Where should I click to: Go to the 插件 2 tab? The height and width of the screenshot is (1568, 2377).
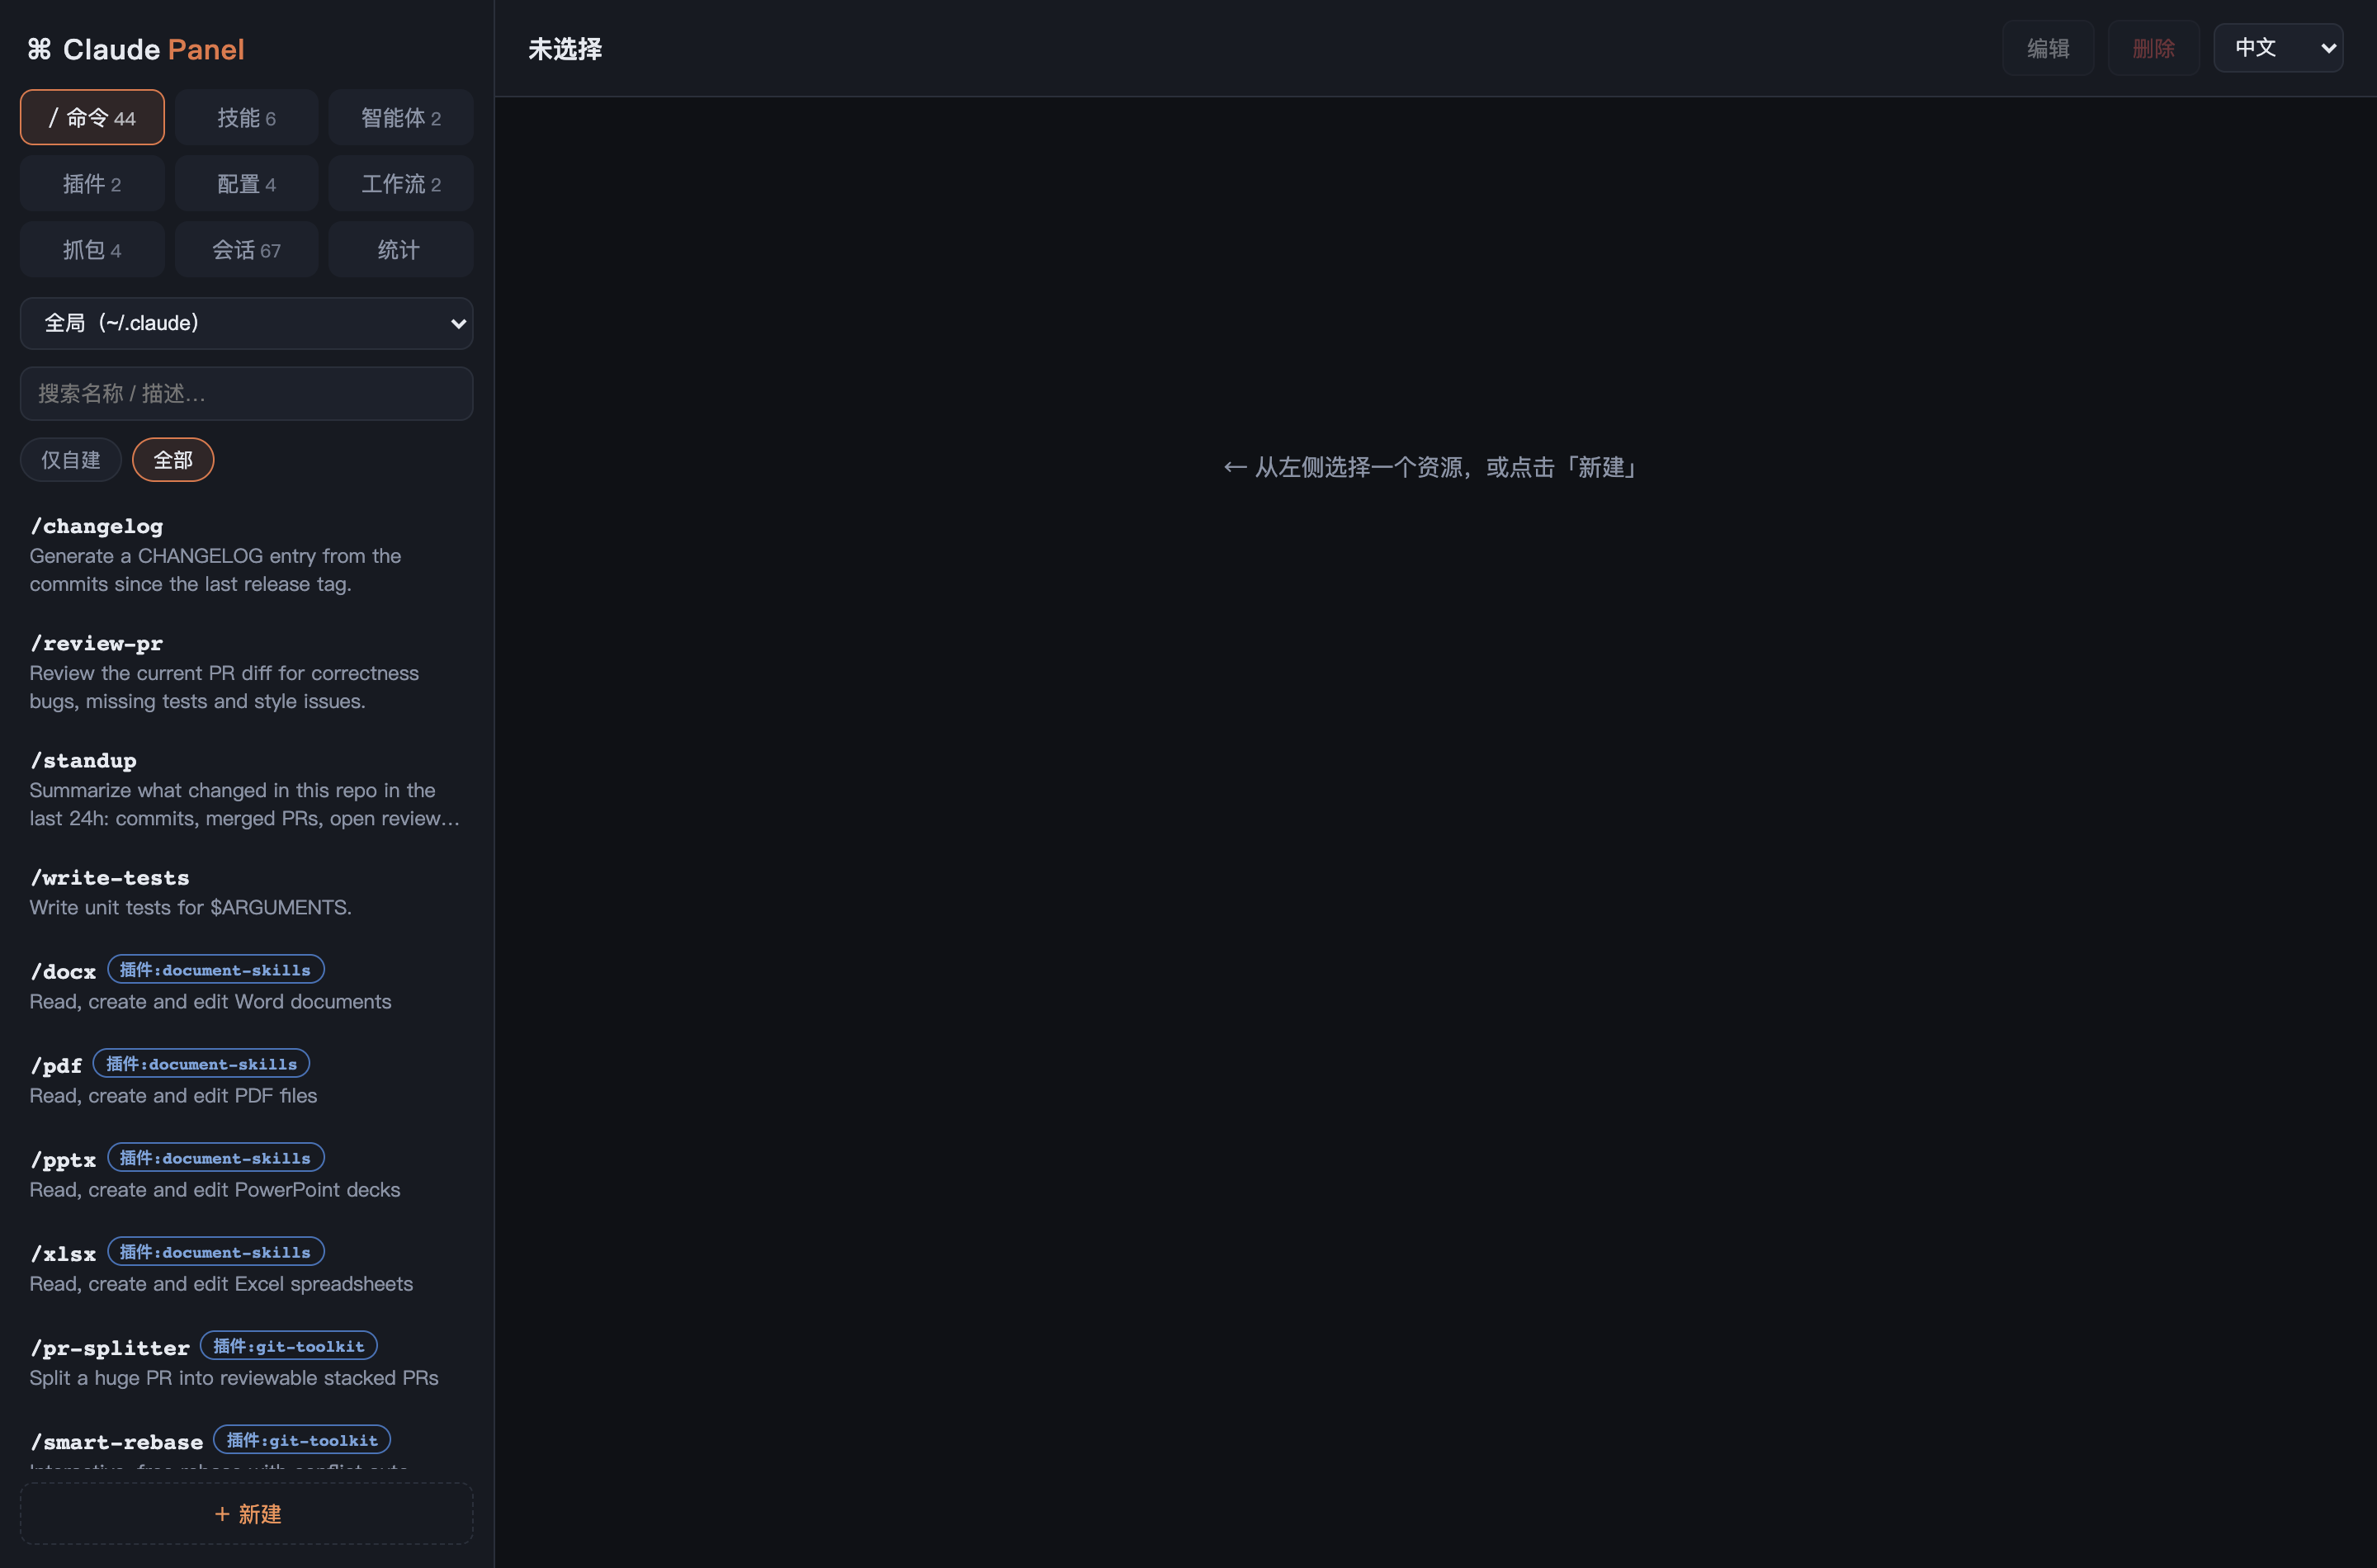click(x=92, y=183)
